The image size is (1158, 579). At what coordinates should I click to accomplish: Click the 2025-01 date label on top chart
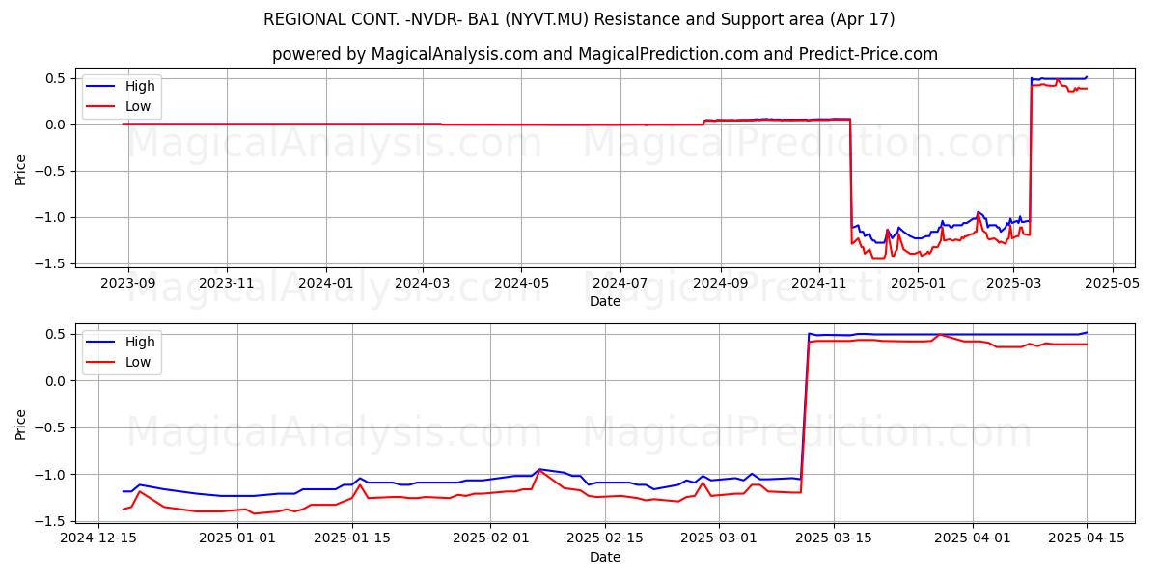coord(918,283)
